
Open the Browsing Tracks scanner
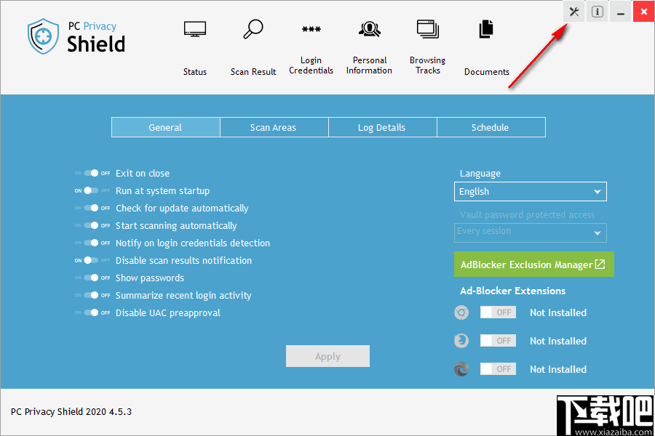pos(427,44)
